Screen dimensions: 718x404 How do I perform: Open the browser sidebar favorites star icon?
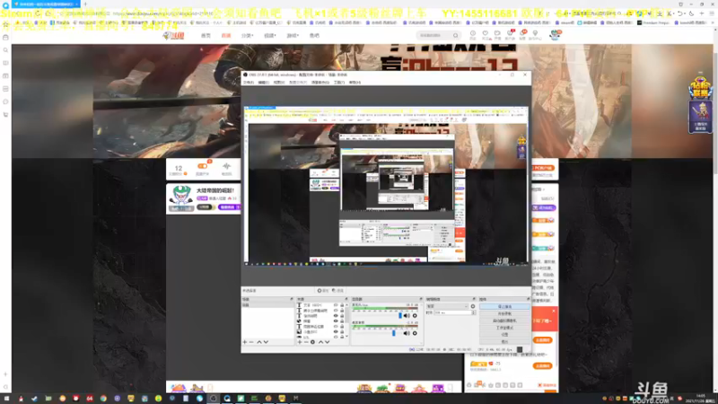tap(5, 24)
